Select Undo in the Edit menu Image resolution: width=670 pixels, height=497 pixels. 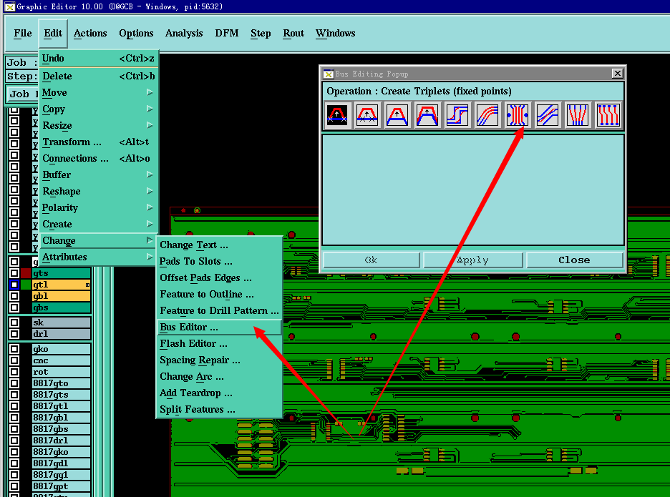click(99, 59)
